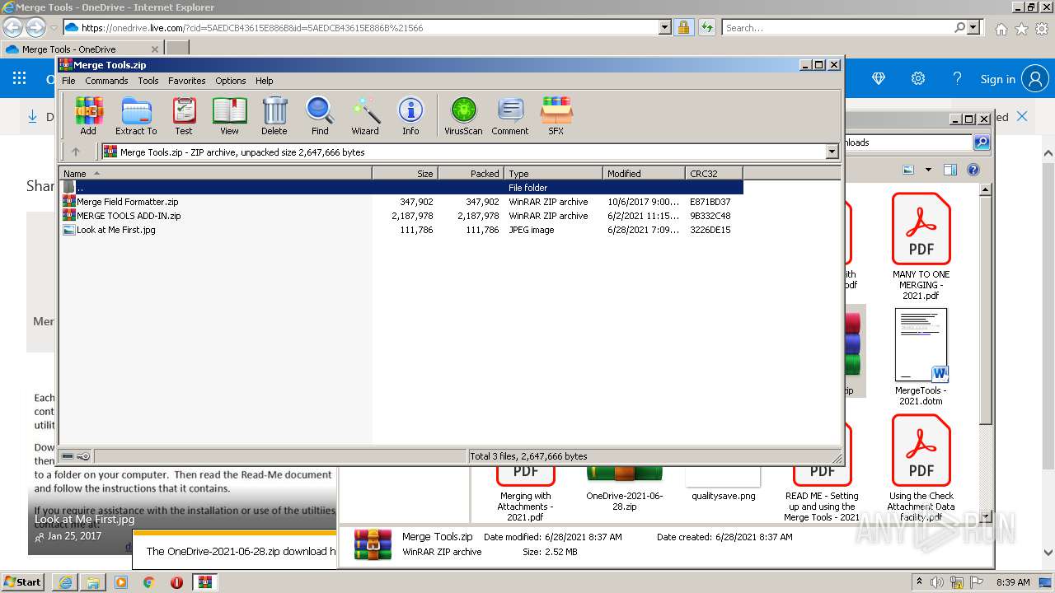The height and width of the screenshot is (593, 1055).
Task: Click the SFX toolbar icon
Action: [x=556, y=116]
